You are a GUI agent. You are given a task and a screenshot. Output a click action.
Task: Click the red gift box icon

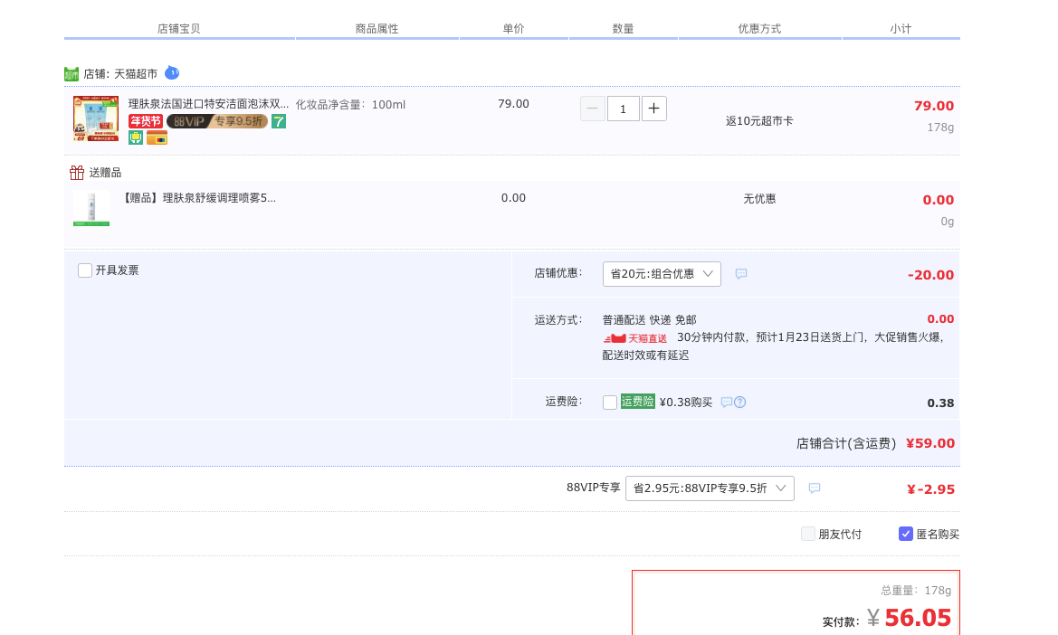point(77,173)
